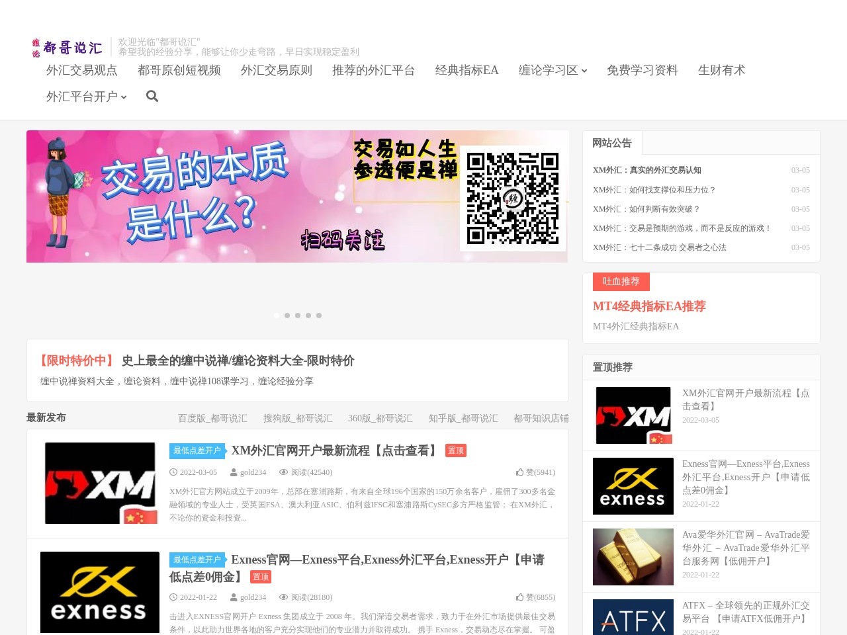Select the second carousel dot
The height and width of the screenshot is (635, 847).
(x=287, y=316)
